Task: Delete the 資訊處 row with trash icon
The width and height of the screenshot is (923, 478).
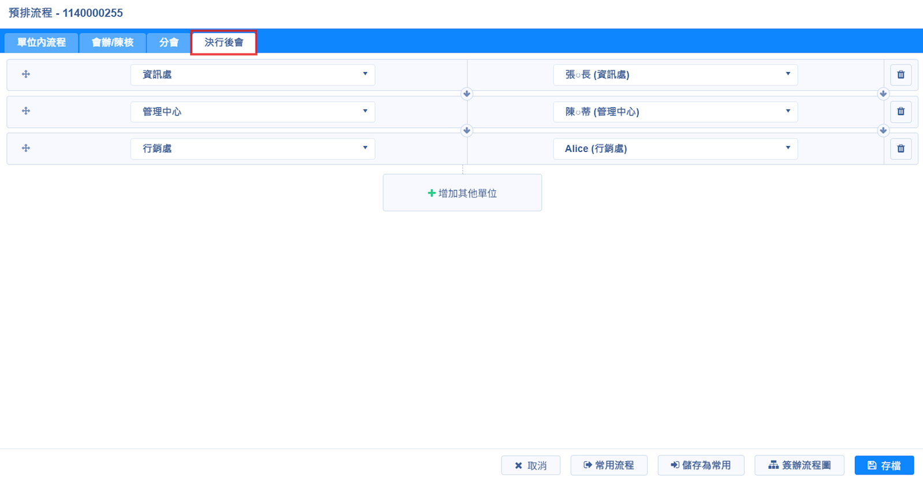Action: point(900,74)
